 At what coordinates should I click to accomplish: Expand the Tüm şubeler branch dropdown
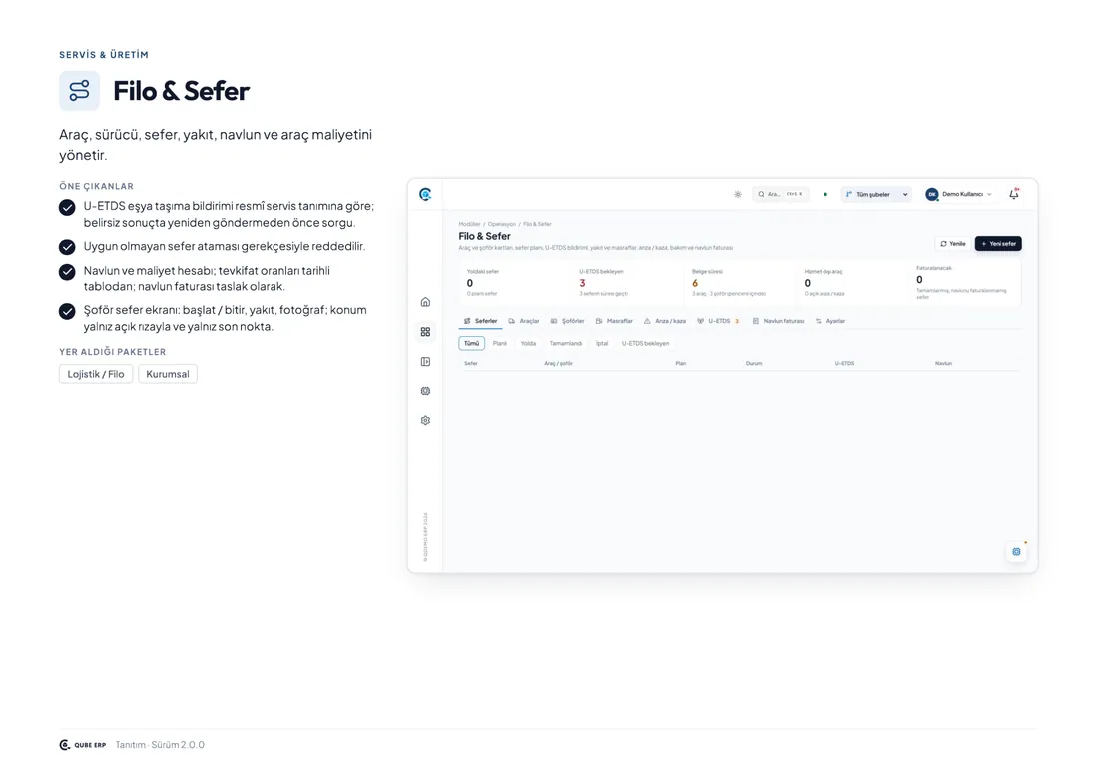876,194
